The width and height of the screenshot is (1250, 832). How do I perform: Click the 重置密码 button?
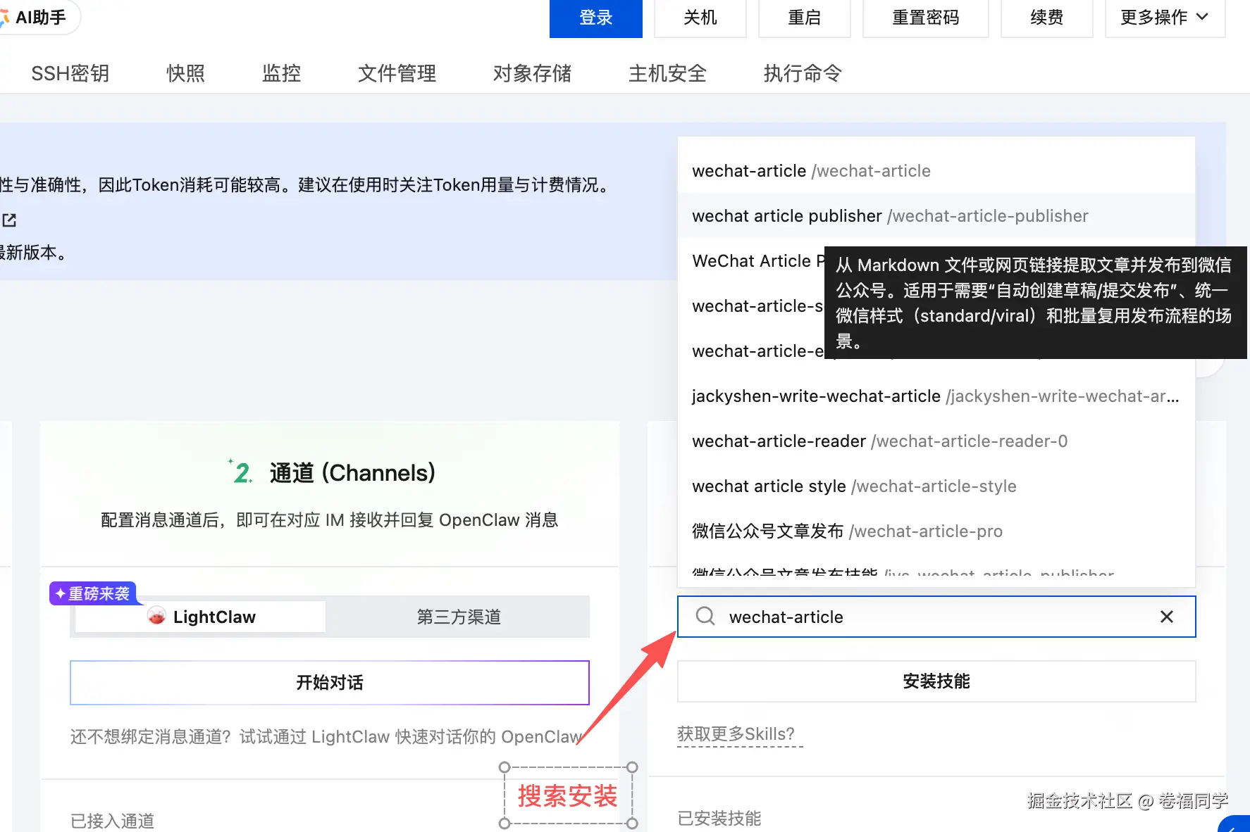click(925, 18)
